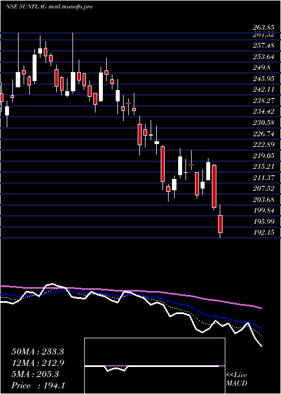The width and height of the screenshot is (281, 394).
Task: Select the 199.84 price axis label
Action: [264, 211]
